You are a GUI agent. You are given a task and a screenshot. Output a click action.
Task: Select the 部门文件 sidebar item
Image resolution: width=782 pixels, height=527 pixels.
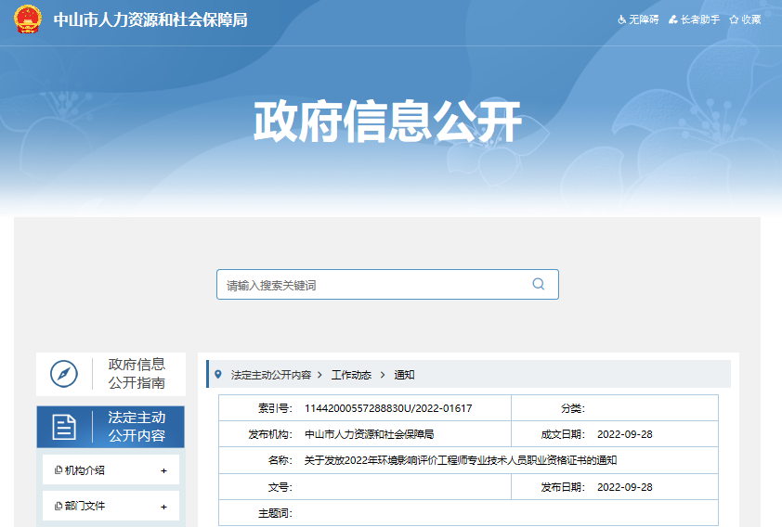(x=85, y=507)
